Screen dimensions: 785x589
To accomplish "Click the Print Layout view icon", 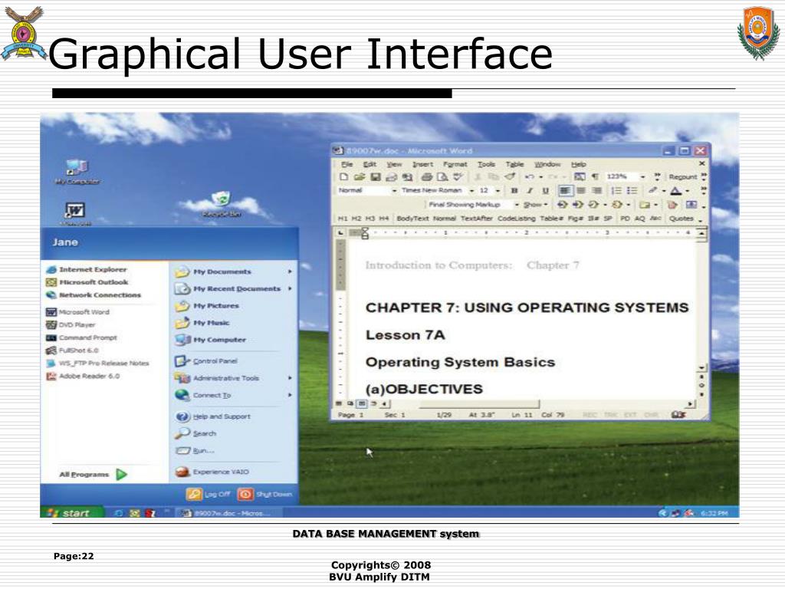I will pyautogui.click(x=362, y=403).
